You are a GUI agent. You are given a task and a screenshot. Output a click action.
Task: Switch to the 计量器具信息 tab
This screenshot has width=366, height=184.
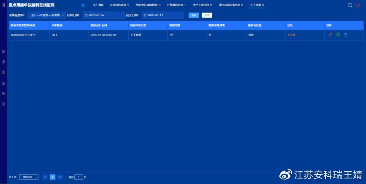175,5
